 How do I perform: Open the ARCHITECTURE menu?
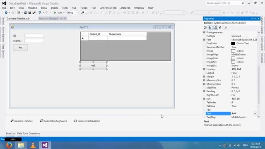coord(108,8)
